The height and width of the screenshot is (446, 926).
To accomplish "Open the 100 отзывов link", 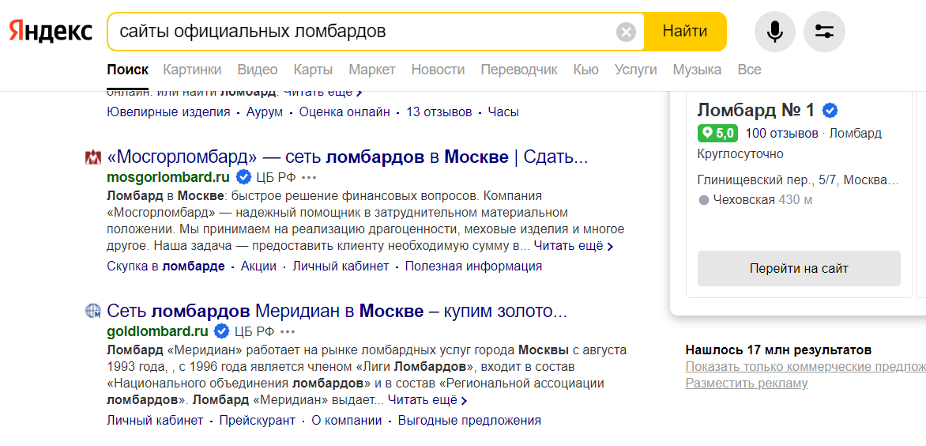I will (782, 134).
